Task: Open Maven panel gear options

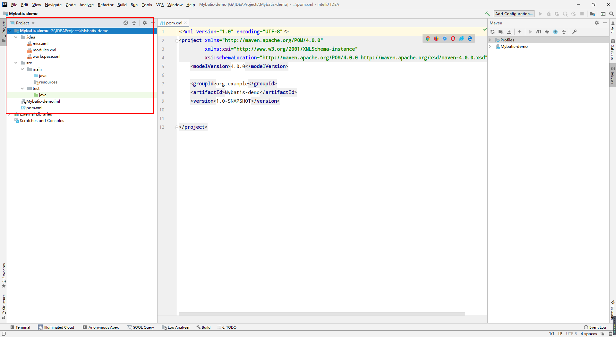Action: coord(597,23)
